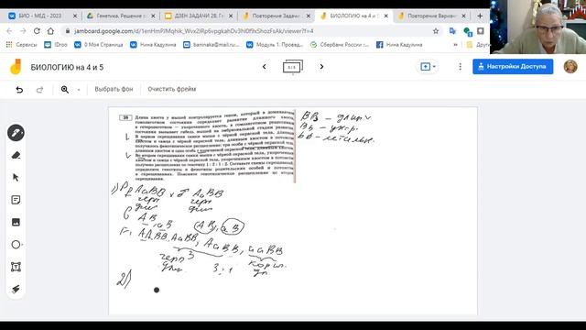Click the Jamboard logo icon
This screenshot has height=330, width=586.
(x=16, y=67)
